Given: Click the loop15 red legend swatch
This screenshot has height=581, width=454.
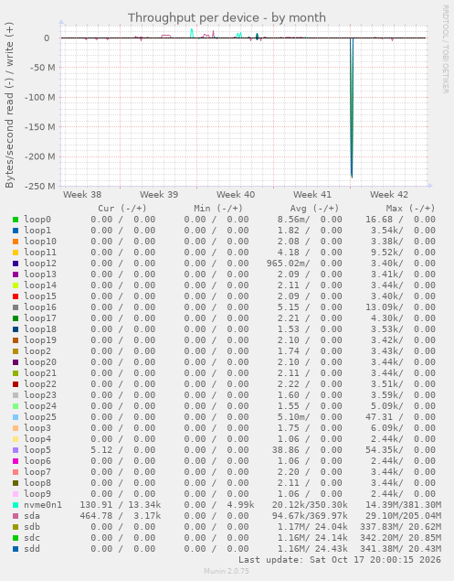Looking at the screenshot, I should [16, 296].
